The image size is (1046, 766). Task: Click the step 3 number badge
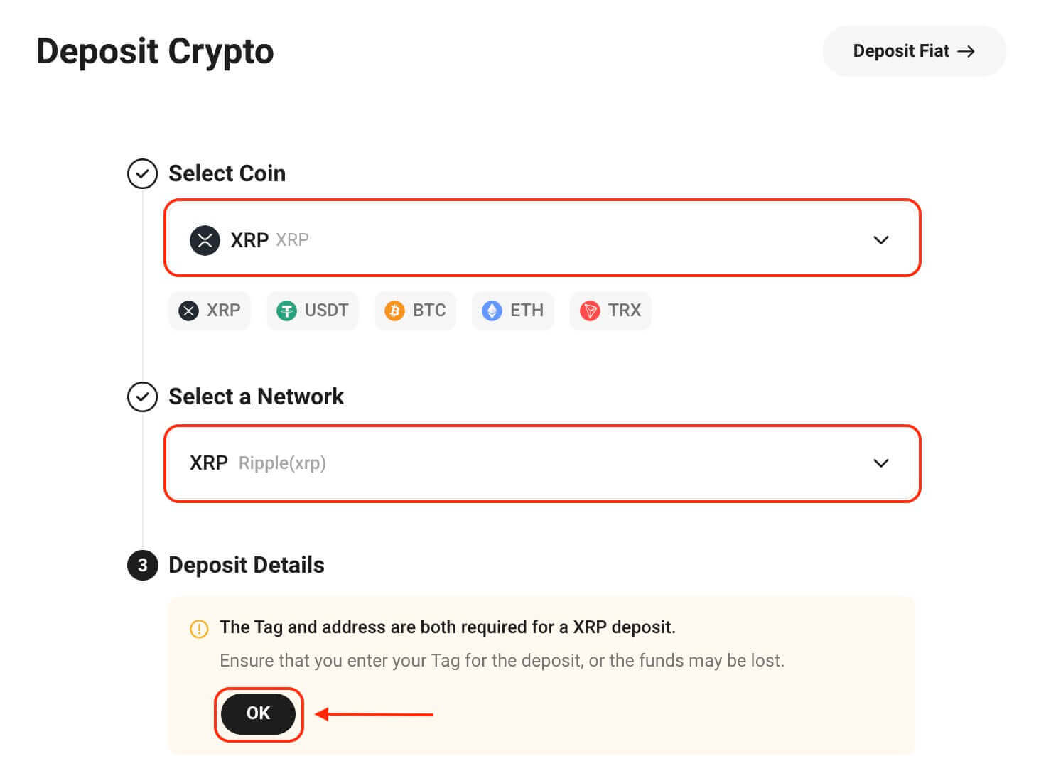(142, 566)
